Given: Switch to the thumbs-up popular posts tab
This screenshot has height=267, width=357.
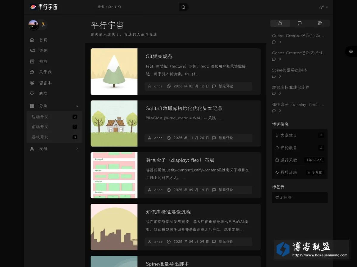Looking at the screenshot, I should [280, 23].
